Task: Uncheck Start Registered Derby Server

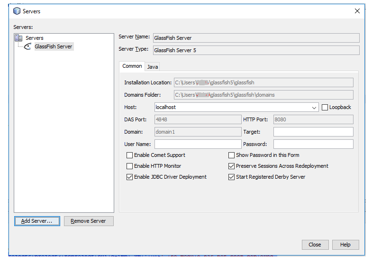Action: pos(231,177)
